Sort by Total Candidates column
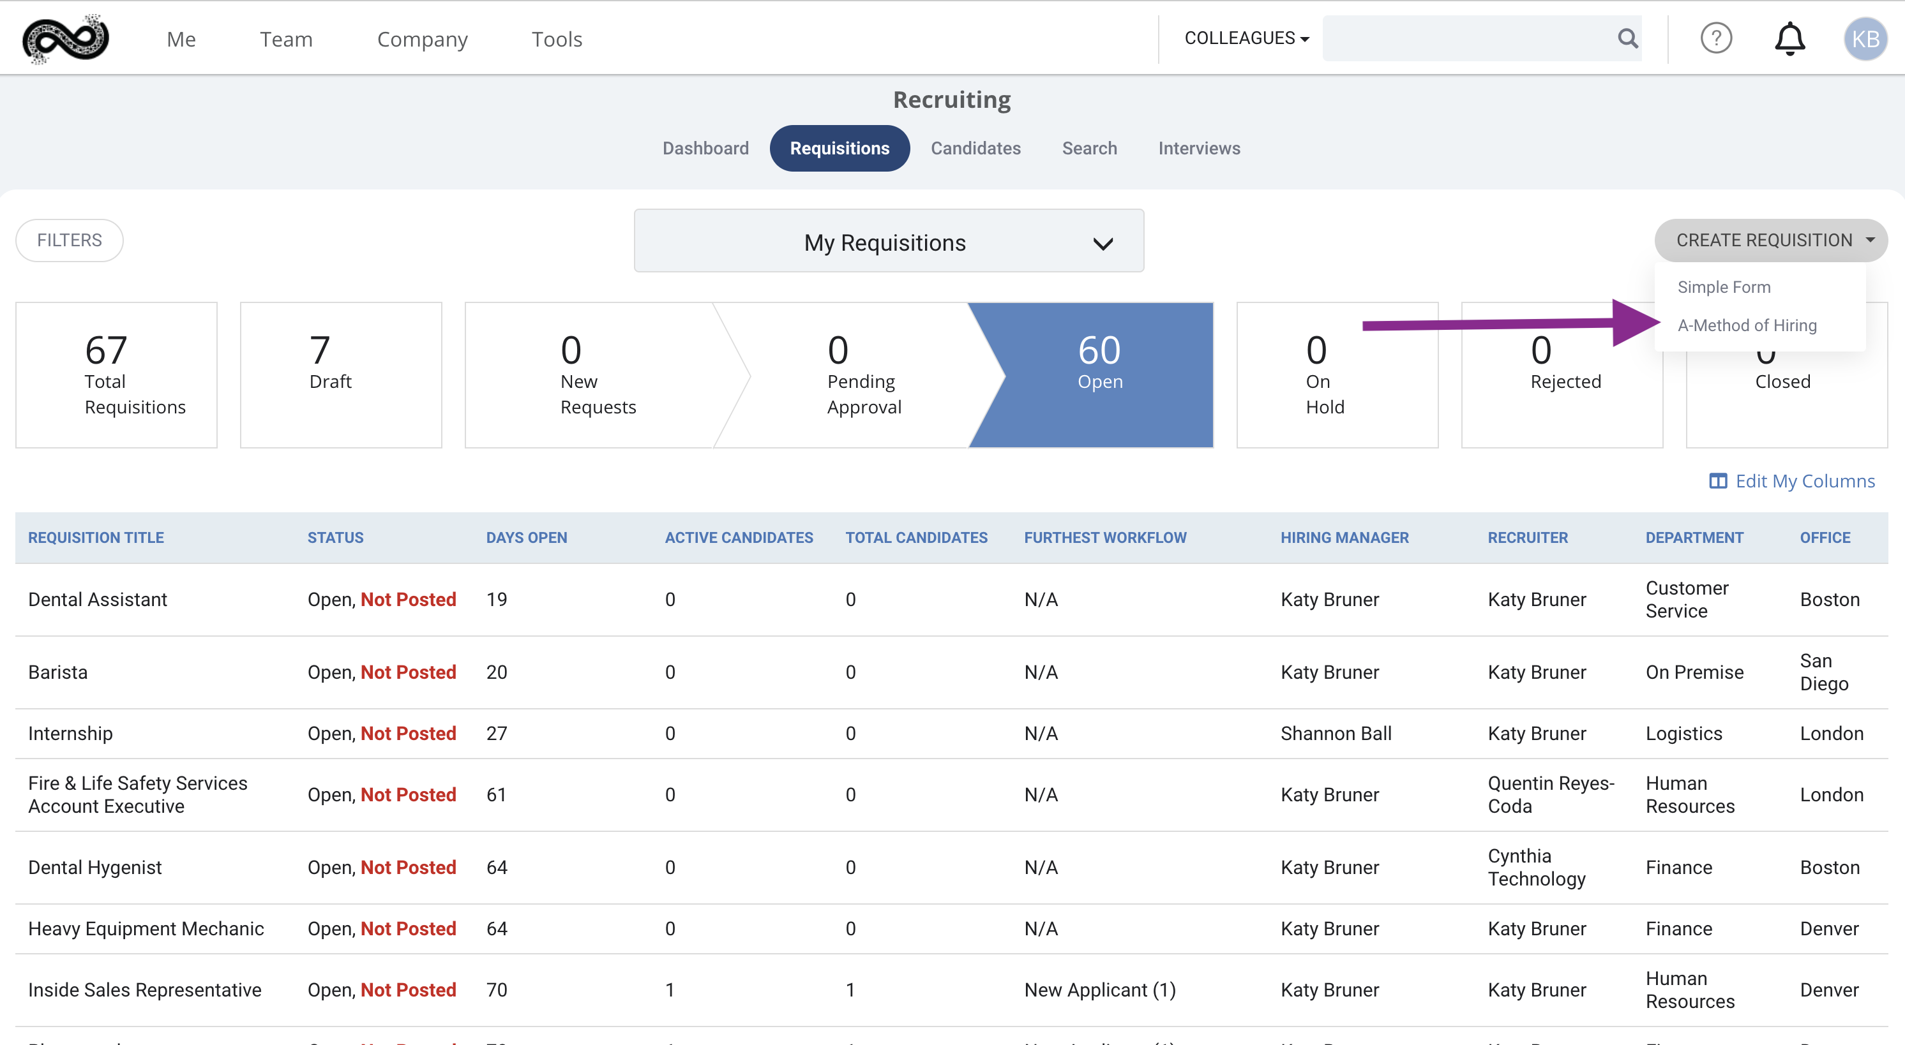1905x1045 pixels. point(916,537)
